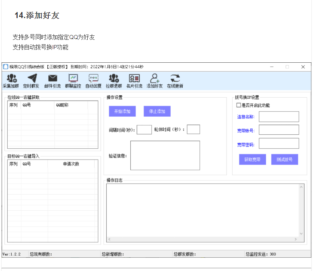Click the 开始添加 button
The height and width of the screenshot is (271, 313).
click(x=122, y=111)
